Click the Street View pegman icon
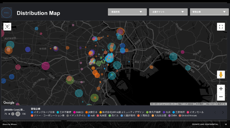The height and width of the screenshot is (128, 230). coord(221,75)
